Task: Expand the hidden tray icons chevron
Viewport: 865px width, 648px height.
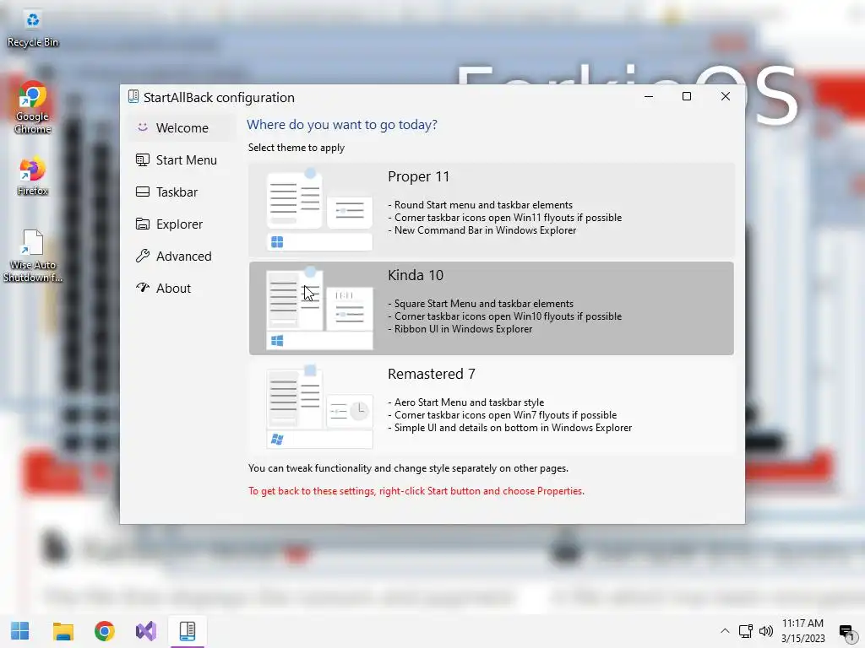Action: coord(725,631)
